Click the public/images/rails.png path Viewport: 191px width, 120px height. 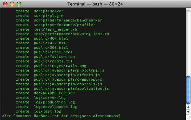pos(60,66)
